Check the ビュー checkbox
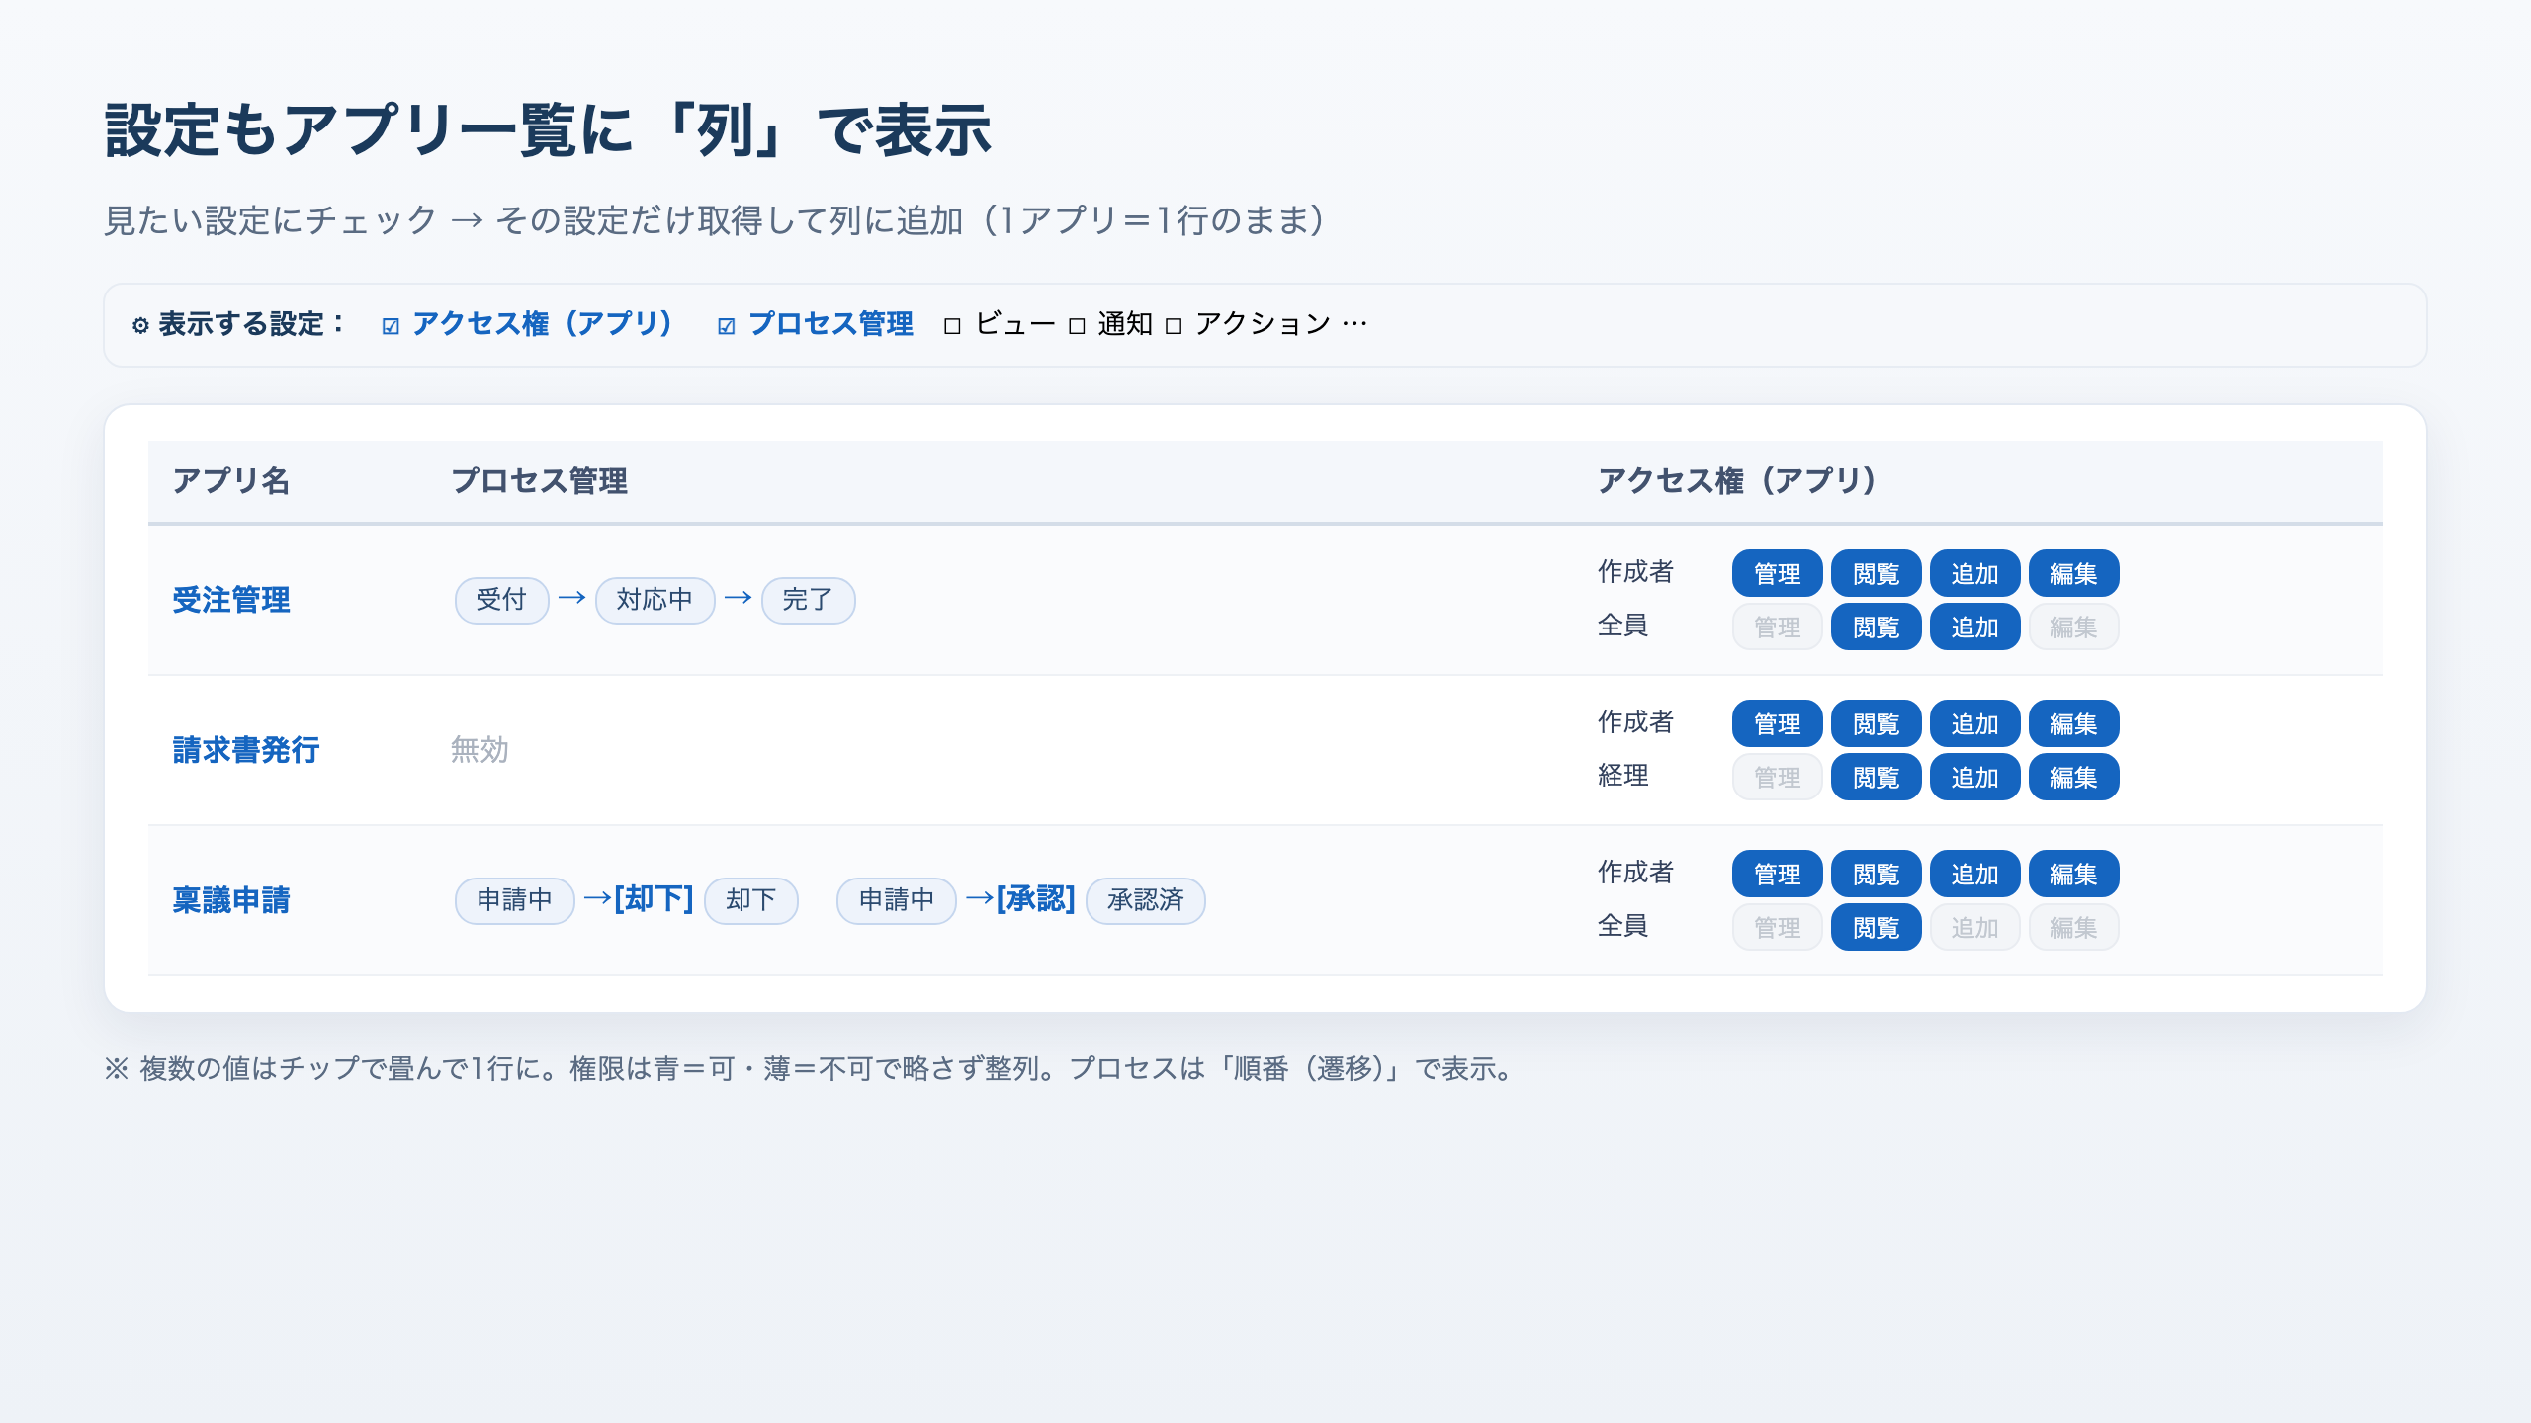Screen dimensions: 2531x1423 pyautogui.click(x=952, y=326)
